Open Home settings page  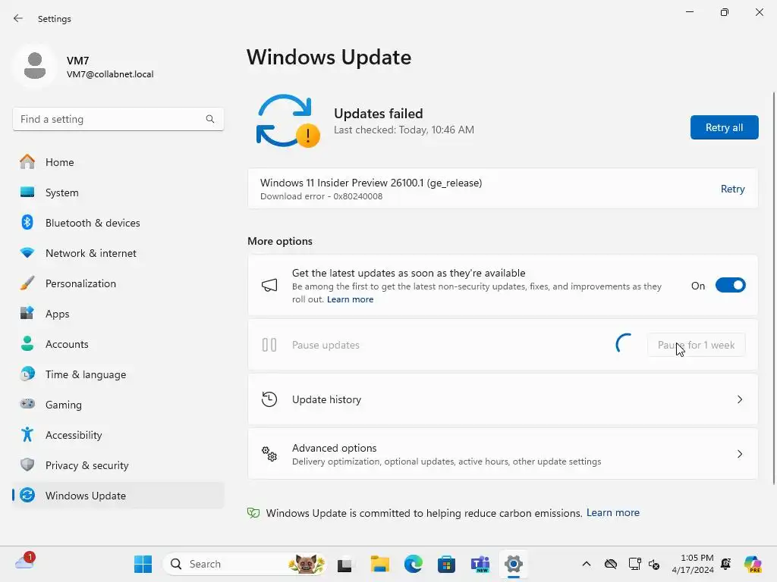(x=118, y=162)
